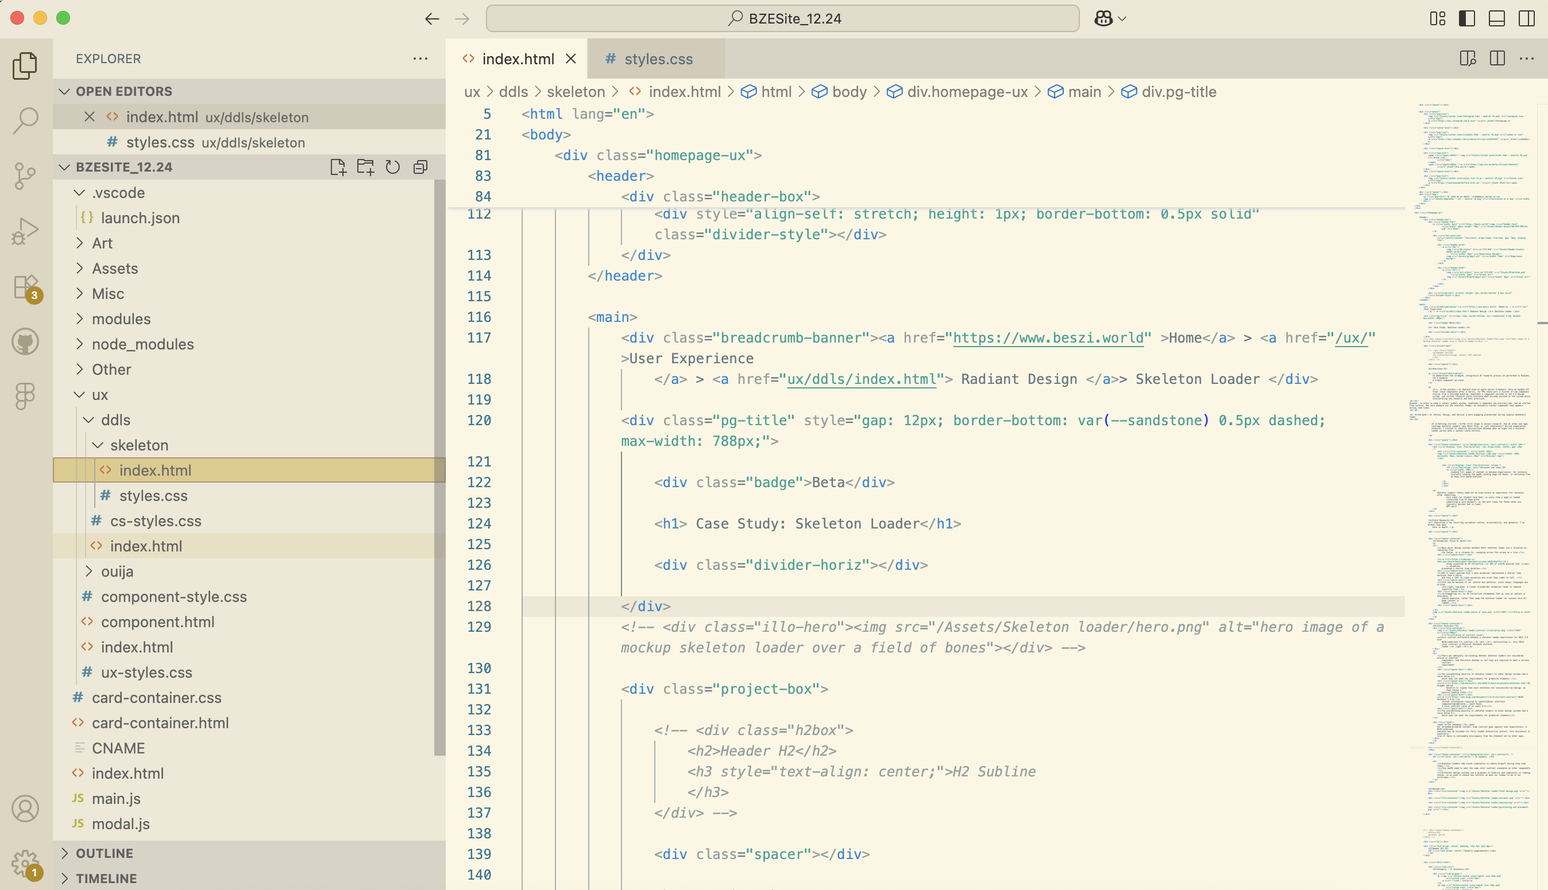This screenshot has height=890, width=1548.
Task: Open the Extensions view with 3 notifications
Action: (x=25, y=286)
